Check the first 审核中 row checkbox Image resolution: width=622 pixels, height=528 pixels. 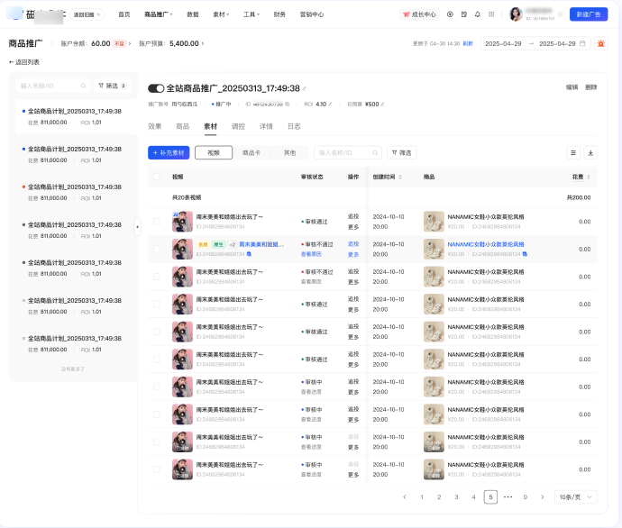click(157, 387)
